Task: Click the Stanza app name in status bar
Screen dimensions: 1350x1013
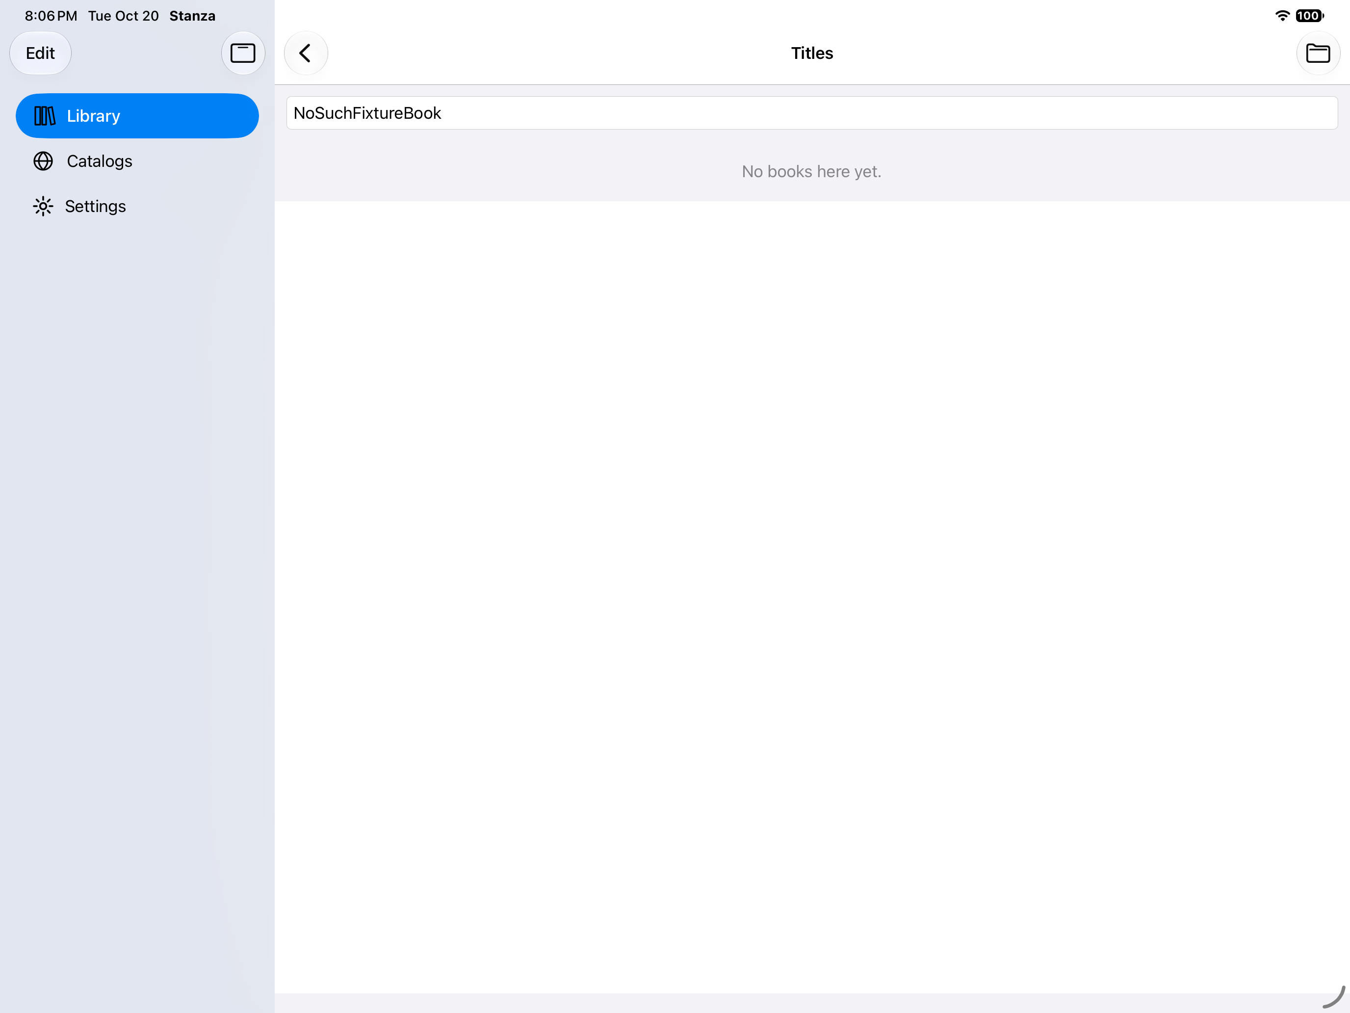Action: [x=192, y=16]
